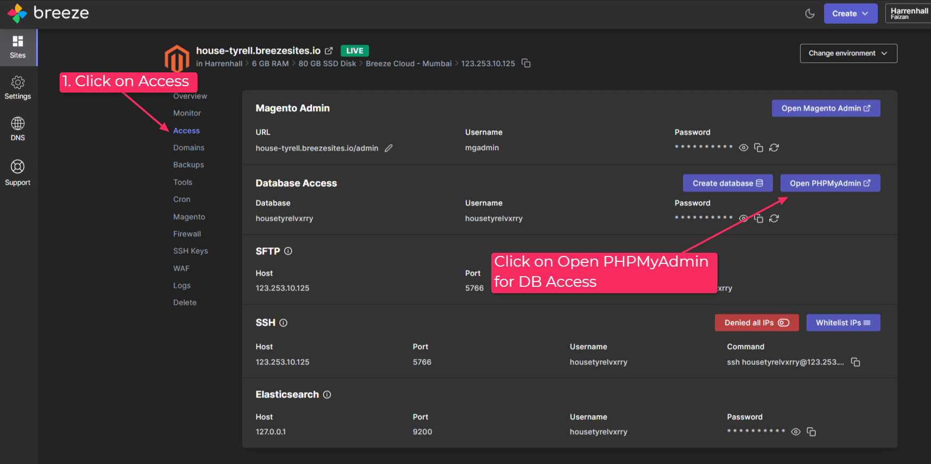This screenshot has height=464, width=931.
Task: Regenerate the Magento Admin password
Action: tap(774, 147)
